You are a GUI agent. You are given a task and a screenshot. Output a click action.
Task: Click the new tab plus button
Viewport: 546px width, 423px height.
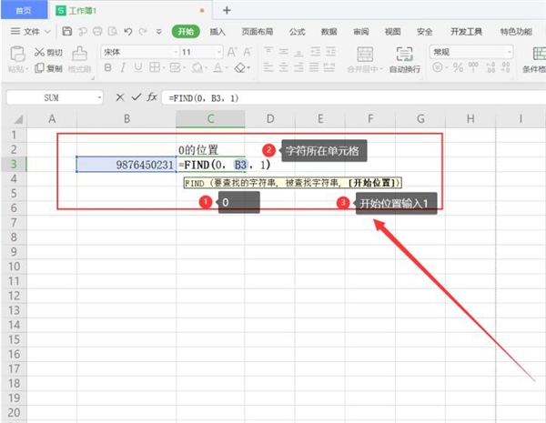tap(227, 10)
